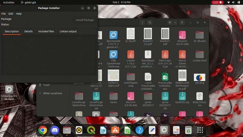
Task: Open the curseforge-latest-linux folder
Action: [x=79, y=99]
